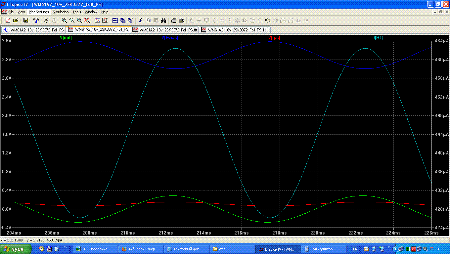
Task: Switch to the schematic tab with transistor icon
Action: 33,30
